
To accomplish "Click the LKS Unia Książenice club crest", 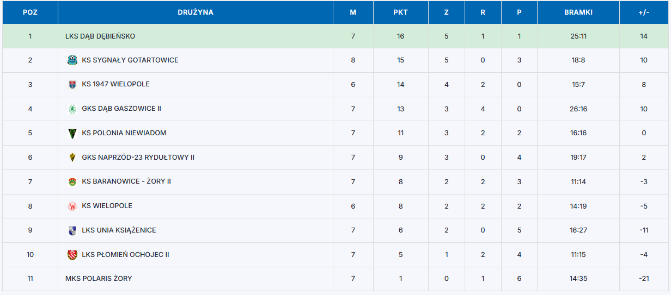I will click(72, 230).
